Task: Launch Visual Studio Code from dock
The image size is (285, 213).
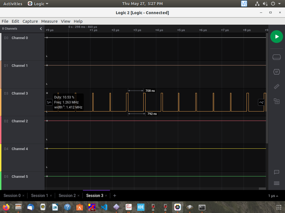Action: click(x=104, y=207)
